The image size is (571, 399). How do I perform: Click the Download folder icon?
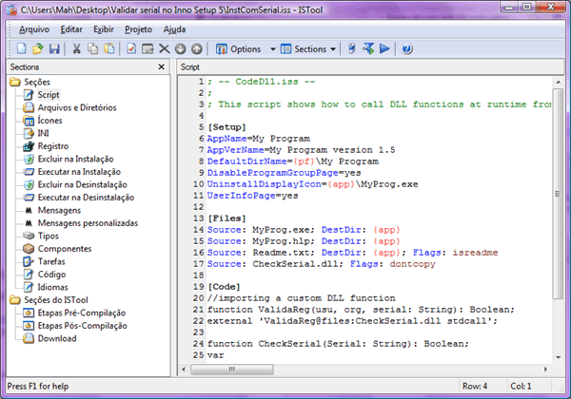[29, 338]
